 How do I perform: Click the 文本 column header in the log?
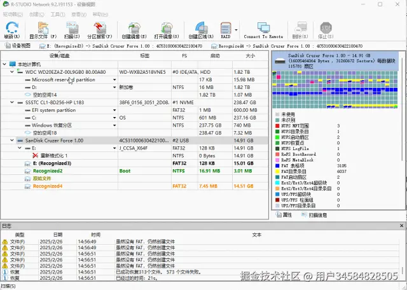257,235
